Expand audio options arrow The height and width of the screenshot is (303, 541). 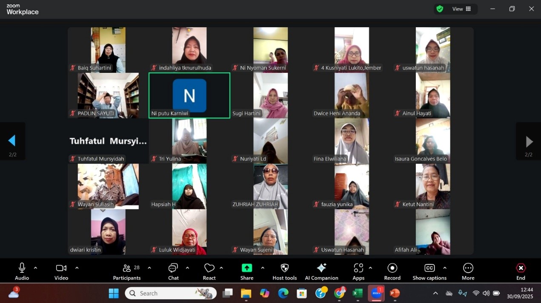click(35, 268)
